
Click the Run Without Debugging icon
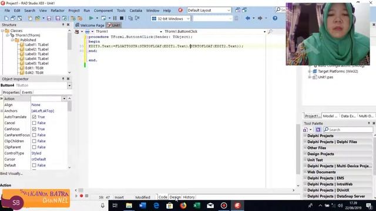[x=103, y=18]
